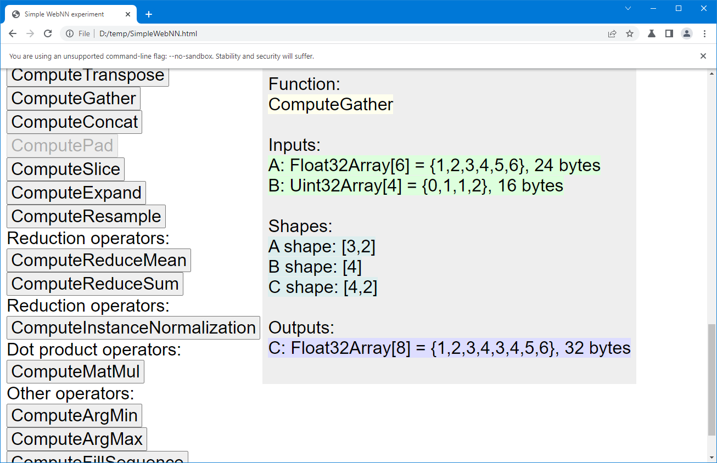Click the ComputeArgMax button
717x463 pixels.
tap(76, 439)
